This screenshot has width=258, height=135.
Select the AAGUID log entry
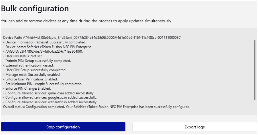click(43, 51)
